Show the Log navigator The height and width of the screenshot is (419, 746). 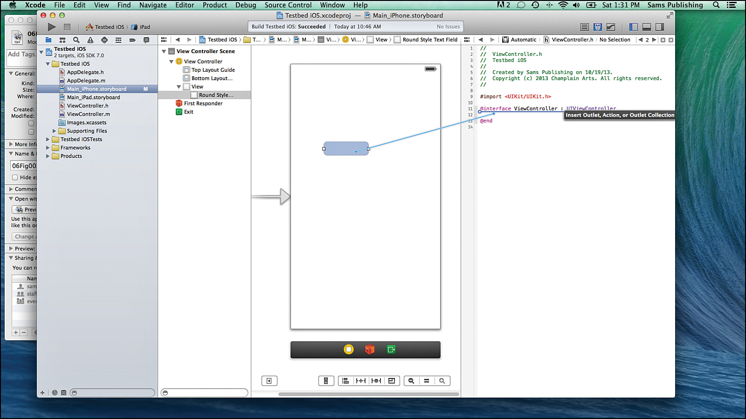146,40
